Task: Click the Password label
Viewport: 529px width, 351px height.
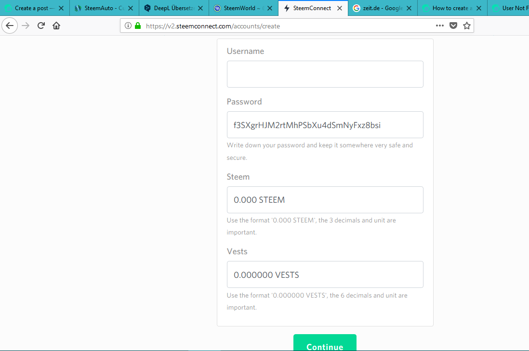Action: (244, 102)
